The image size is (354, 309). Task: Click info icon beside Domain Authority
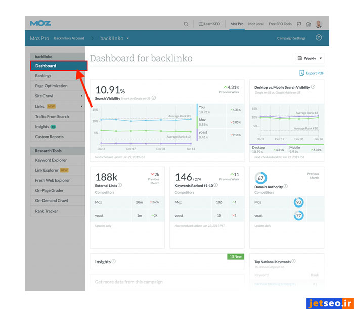pos(286,186)
